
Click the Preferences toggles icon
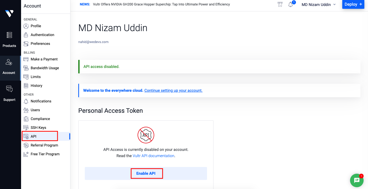click(26, 44)
